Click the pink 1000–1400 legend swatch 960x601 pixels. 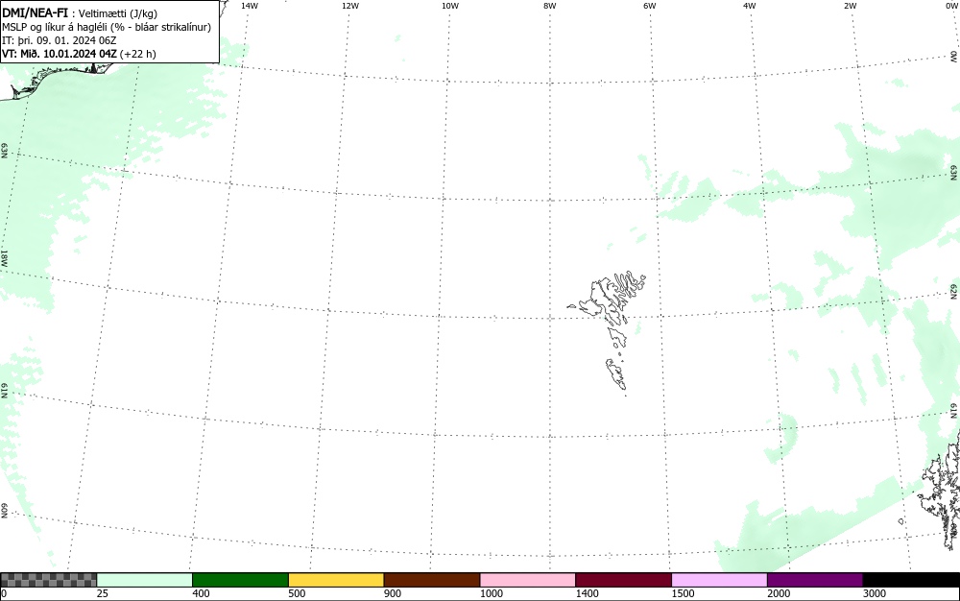528,580
